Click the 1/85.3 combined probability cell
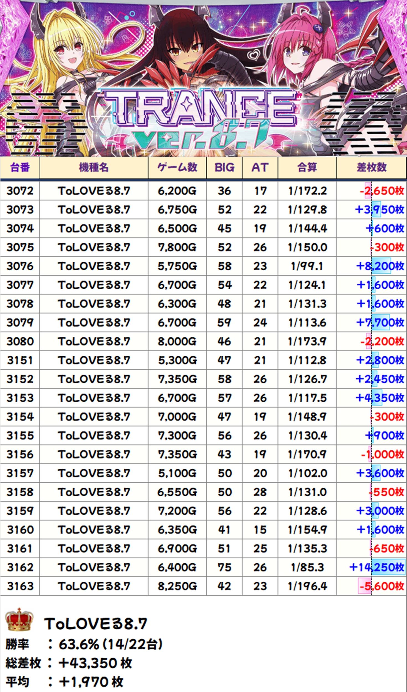Image resolution: width=407 pixels, height=692 pixels. click(x=307, y=567)
